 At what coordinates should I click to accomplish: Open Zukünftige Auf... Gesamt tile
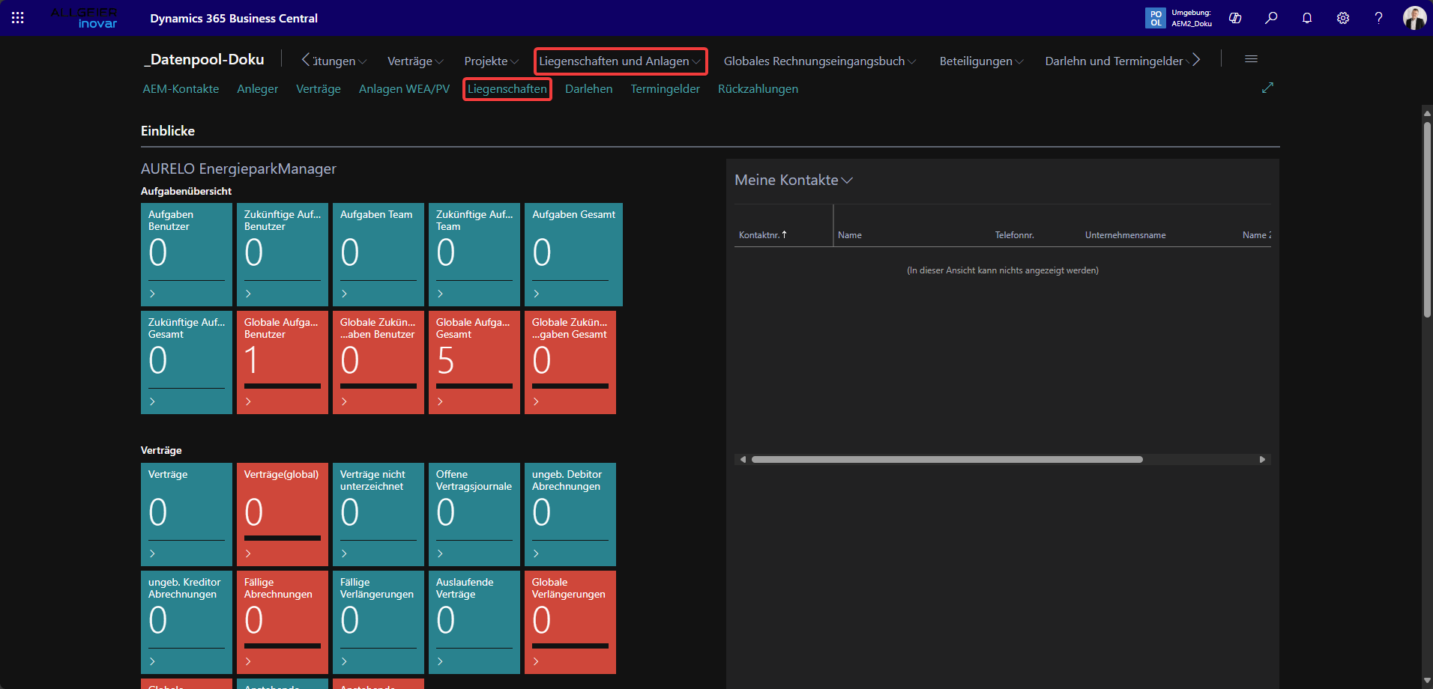pyautogui.click(x=187, y=362)
